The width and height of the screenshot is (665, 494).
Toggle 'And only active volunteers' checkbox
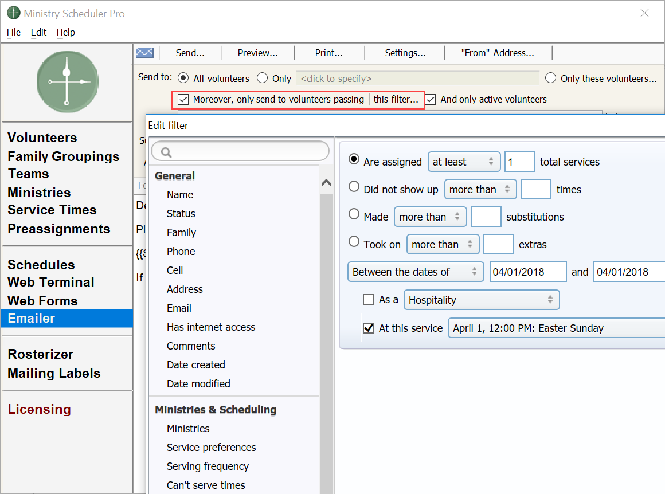coord(431,99)
